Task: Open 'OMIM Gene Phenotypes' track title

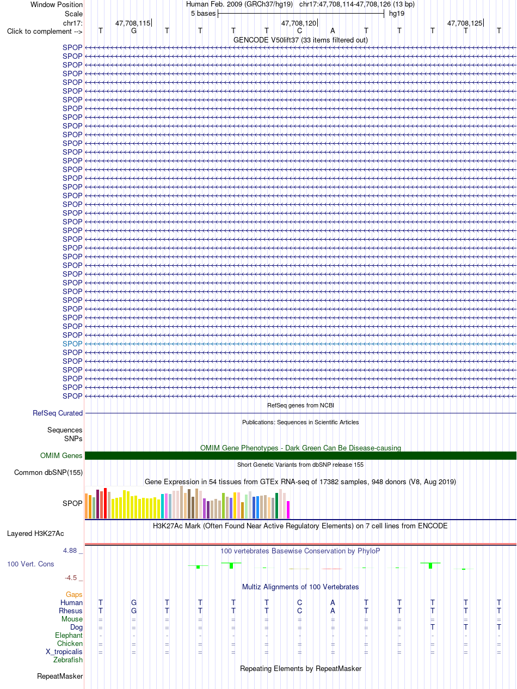Action: pyautogui.click(x=300, y=448)
